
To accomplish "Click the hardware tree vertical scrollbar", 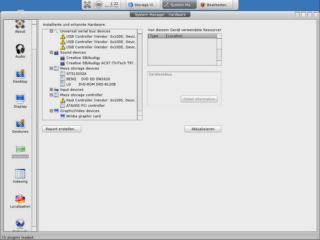I will 140,75.
